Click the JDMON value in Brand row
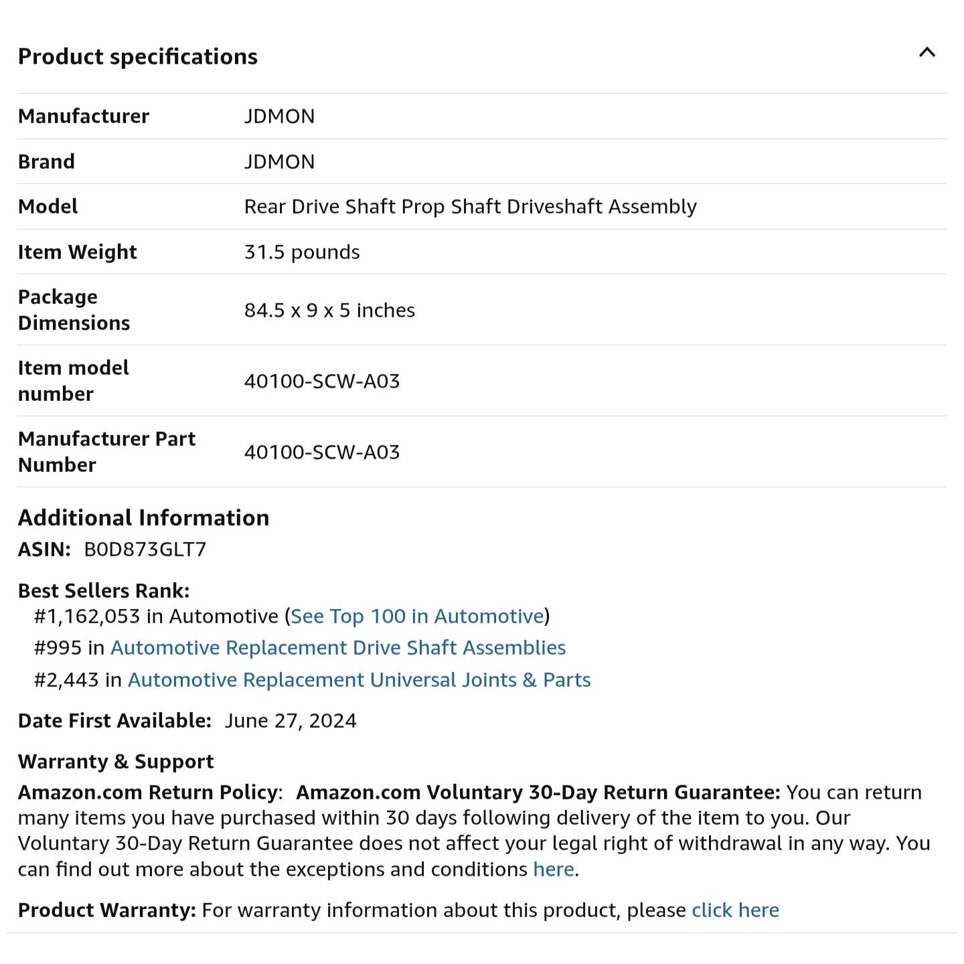 tap(279, 161)
